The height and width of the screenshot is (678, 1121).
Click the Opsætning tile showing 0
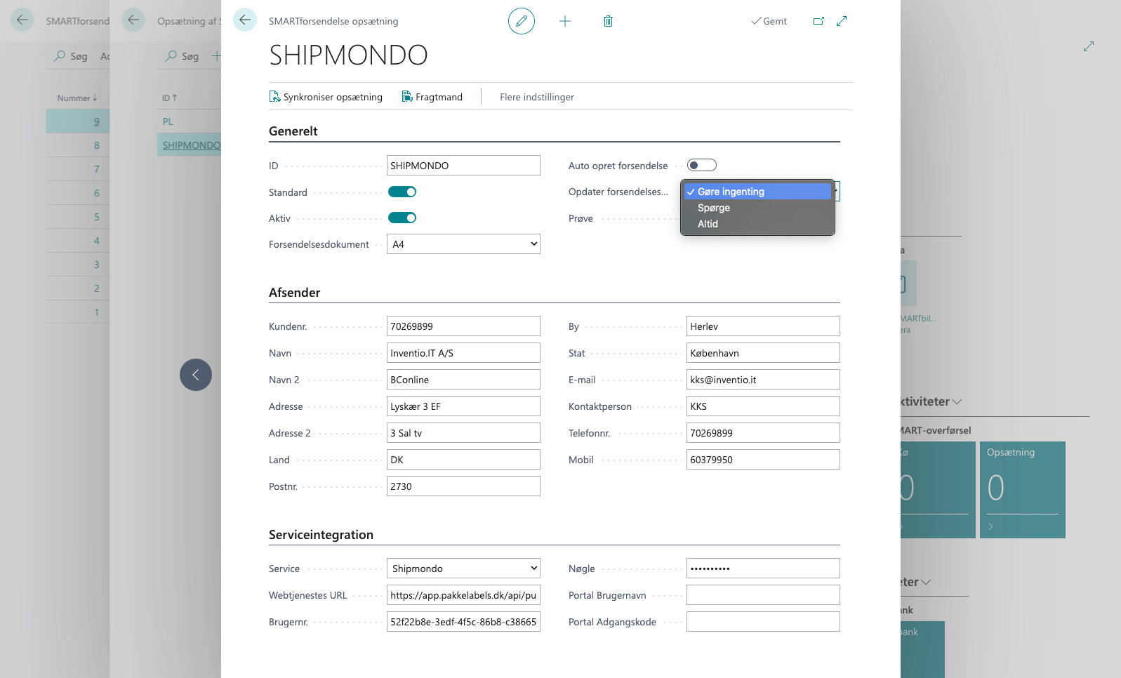tap(1023, 490)
